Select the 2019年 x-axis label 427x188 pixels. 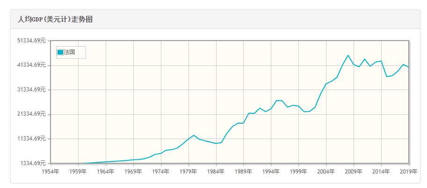point(409,171)
